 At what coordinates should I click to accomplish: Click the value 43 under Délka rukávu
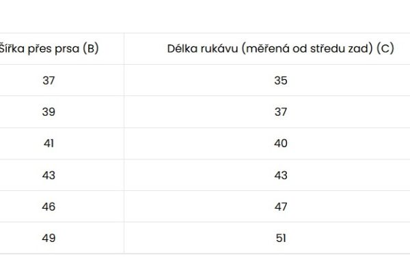[281, 175]
